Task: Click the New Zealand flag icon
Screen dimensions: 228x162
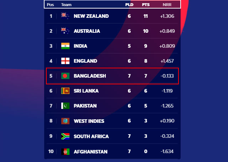Action: click(65, 16)
